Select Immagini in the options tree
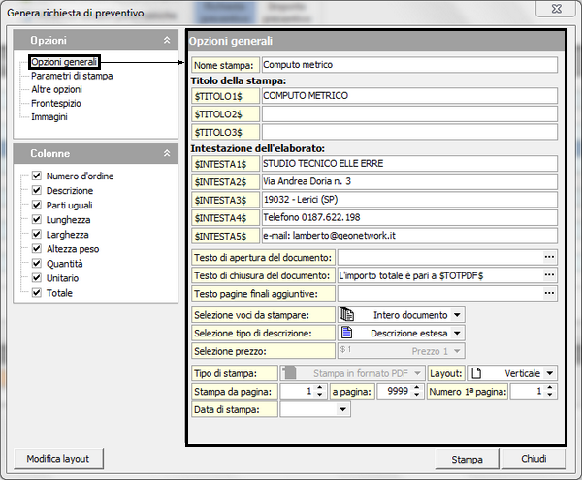This screenshot has height=480, width=582. click(49, 116)
